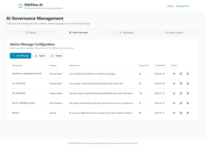Image resolution: width=205 pixels, height=148 pixels.
Task: Click the Last Modified column header
Action: [160, 66]
